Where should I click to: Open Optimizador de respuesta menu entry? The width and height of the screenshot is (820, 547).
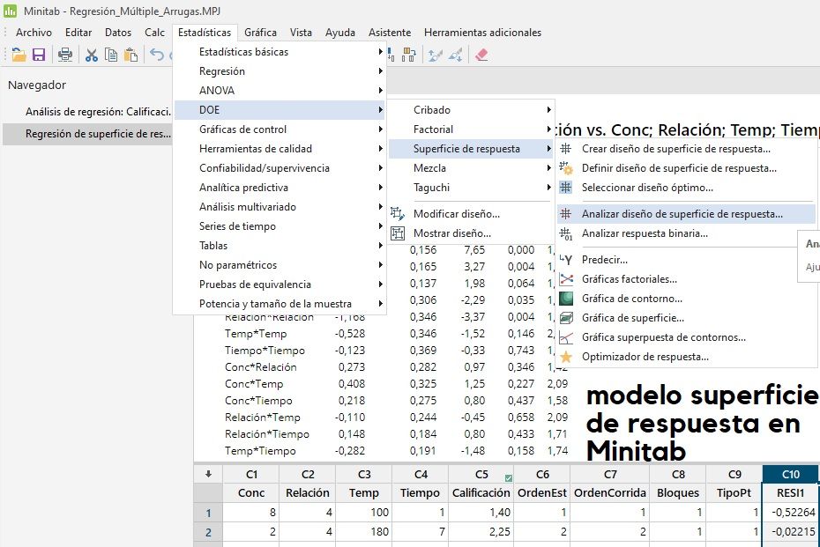tap(645, 357)
